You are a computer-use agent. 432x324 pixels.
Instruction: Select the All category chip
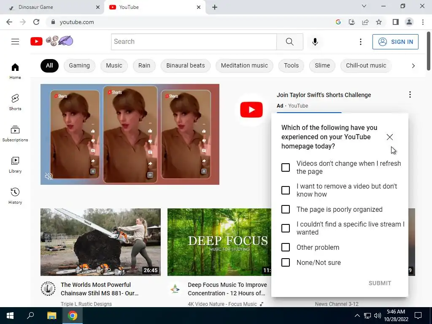coord(49,65)
